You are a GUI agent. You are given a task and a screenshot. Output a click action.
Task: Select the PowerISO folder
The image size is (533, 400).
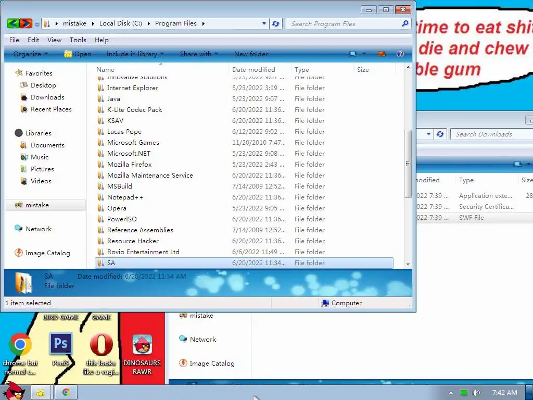[244, 219]
